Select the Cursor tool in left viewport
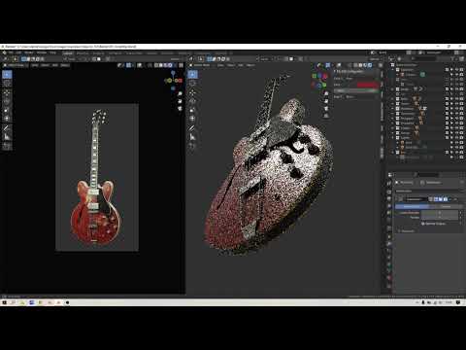The image size is (466, 350). [x=7, y=84]
